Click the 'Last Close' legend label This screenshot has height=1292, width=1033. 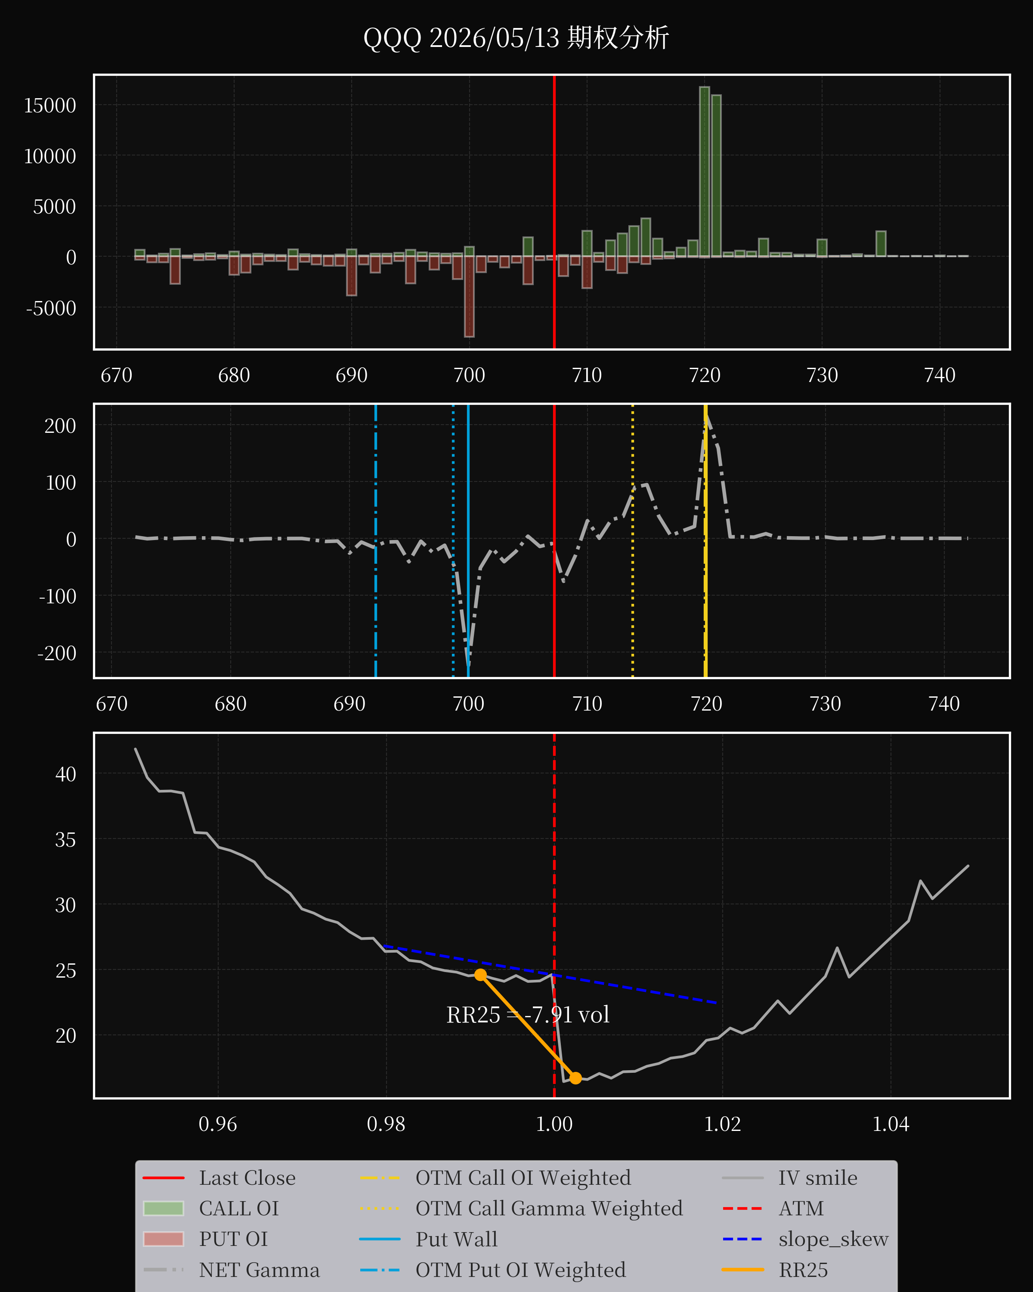[x=247, y=1177]
